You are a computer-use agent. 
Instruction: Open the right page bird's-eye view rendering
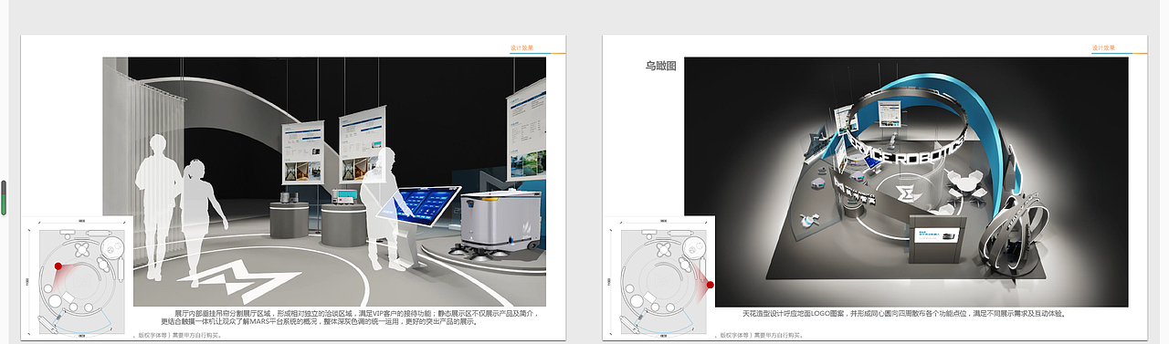tap(906, 182)
